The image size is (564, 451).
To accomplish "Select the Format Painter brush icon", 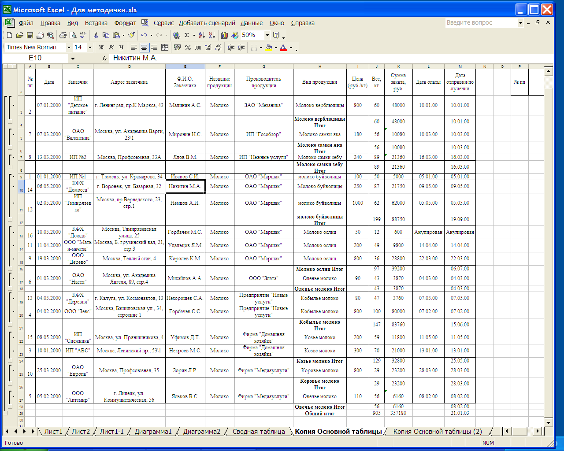I will pos(131,35).
